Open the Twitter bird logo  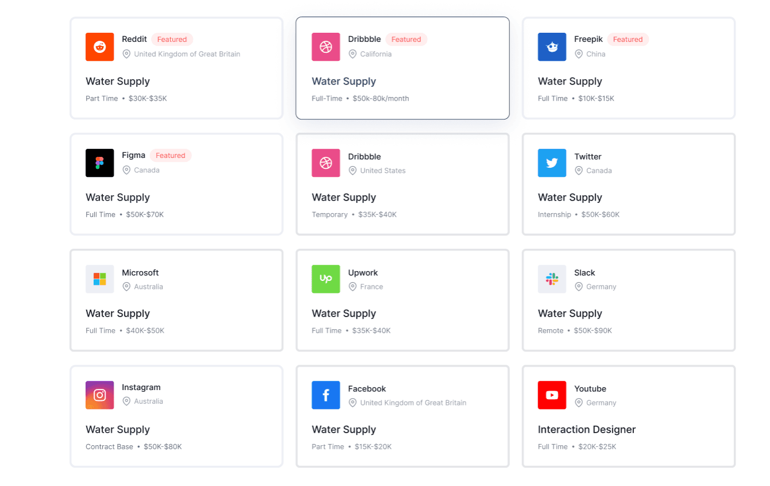552,163
